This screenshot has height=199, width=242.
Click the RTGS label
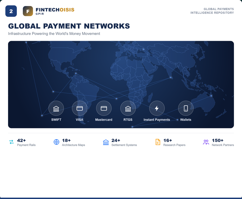128,120
